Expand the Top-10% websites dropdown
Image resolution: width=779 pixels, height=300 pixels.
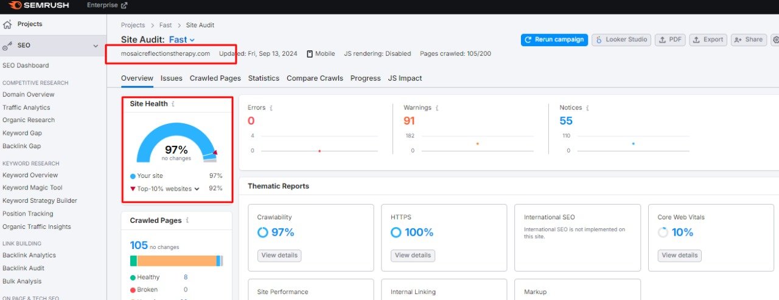[x=197, y=189]
